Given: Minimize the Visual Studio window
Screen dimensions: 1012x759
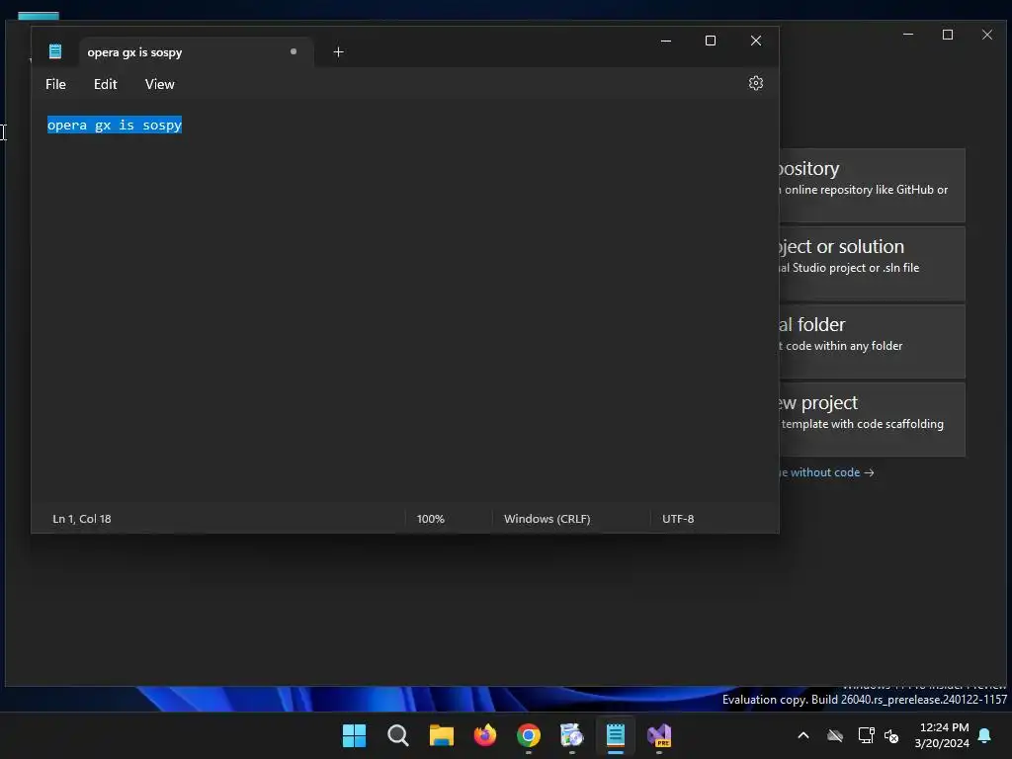Looking at the screenshot, I should click(908, 35).
